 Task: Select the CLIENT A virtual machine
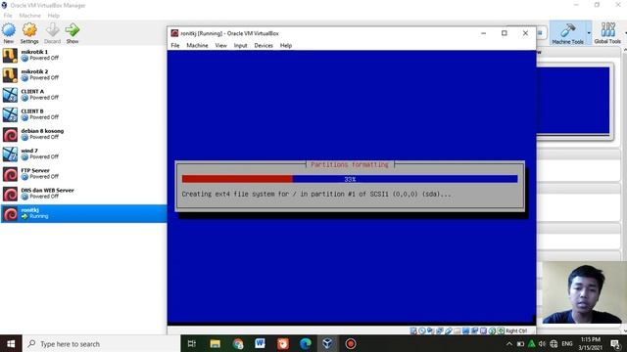83,95
